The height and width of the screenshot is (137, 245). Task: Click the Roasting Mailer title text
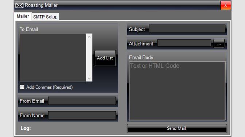click(41, 5)
